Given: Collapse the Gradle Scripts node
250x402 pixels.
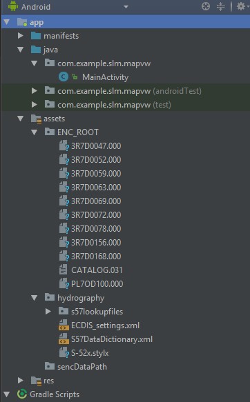Looking at the screenshot, I should click(x=7, y=394).
